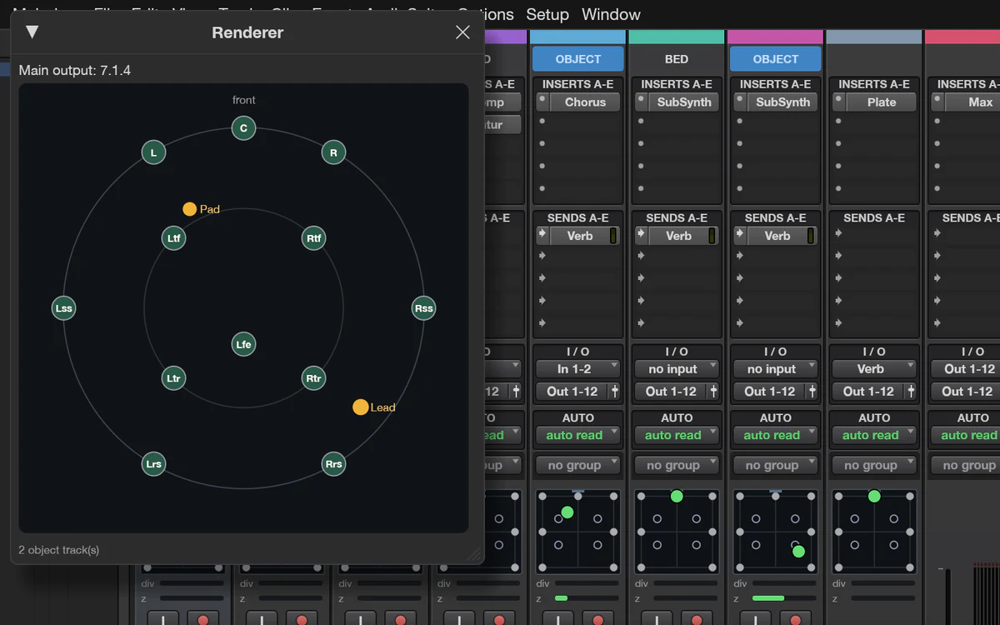Bypass the Max insert using its dot

pos(937,100)
